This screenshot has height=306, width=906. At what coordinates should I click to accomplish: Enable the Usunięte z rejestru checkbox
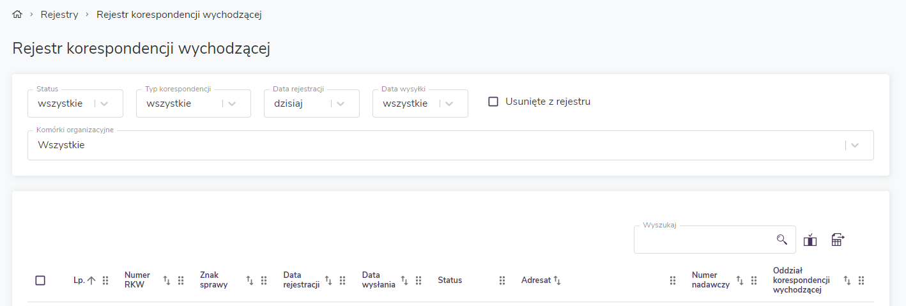(x=493, y=102)
